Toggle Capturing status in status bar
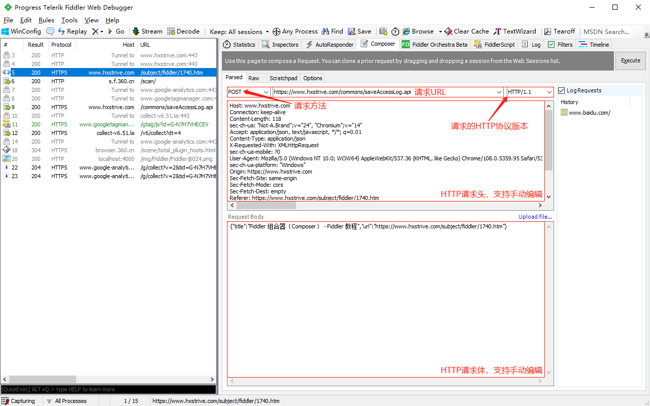This screenshot has height=406, width=650. tap(18, 401)
